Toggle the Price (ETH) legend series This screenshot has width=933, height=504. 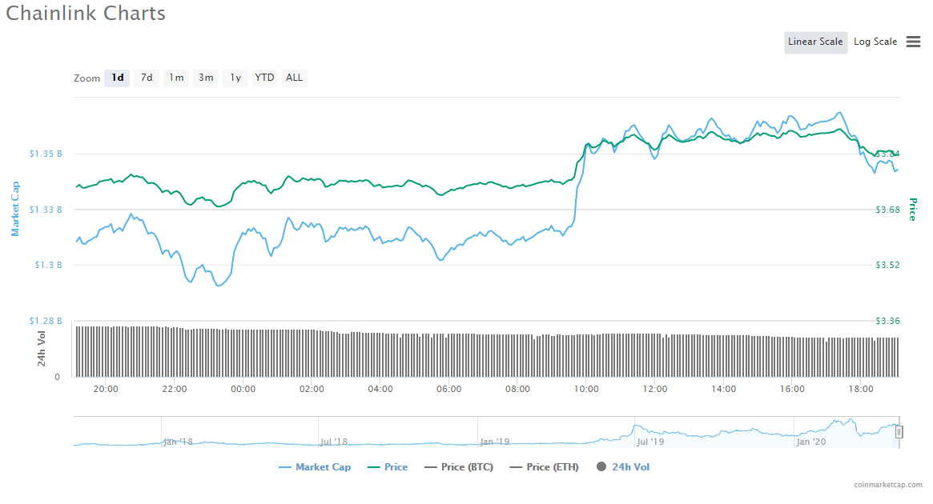[x=544, y=467]
